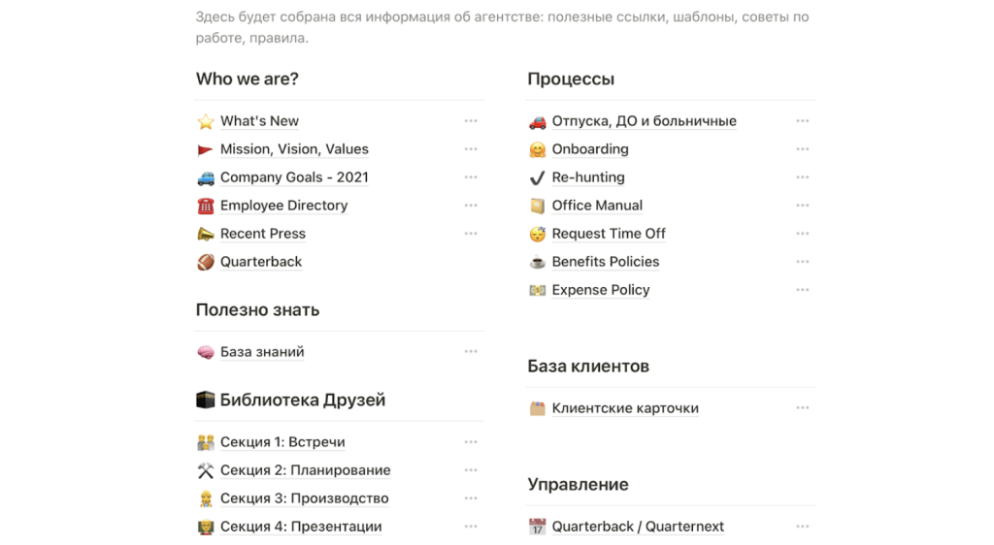Open the three-dot menu for Recent Press
This screenshot has width=994, height=545.
click(x=471, y=234)
